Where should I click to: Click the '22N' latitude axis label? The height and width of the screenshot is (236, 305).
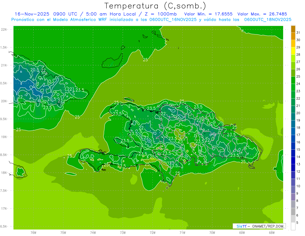click(4, 30)
